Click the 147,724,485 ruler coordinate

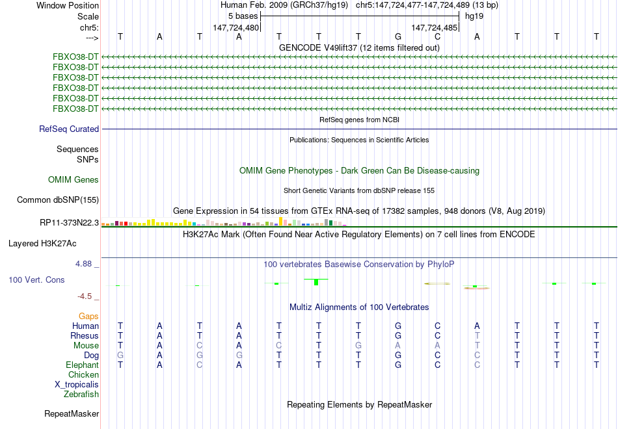click(435, 27)
